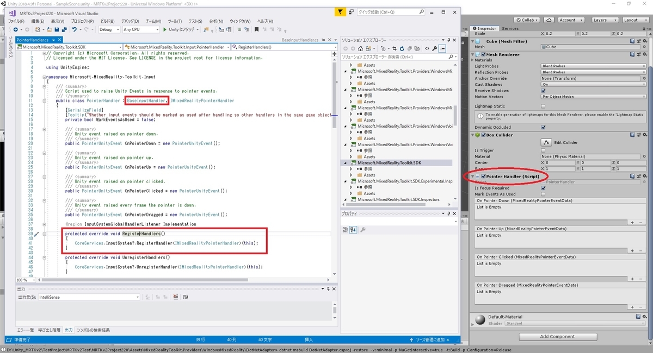The height and width of the screenshot is (353, 653).
Task: Open the Account button menu
Action: pyautogui.click(x=570, y=20)
